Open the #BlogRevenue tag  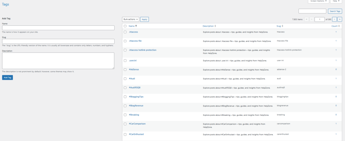(x=136, y=105)
